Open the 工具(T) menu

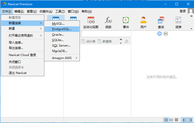click(x=60, y=11)
